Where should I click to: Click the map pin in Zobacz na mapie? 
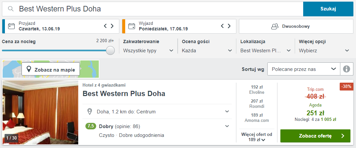(x=29, y=69)
